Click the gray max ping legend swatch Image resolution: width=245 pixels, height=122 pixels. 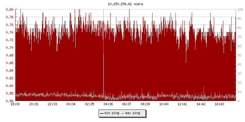(x=123, y=113)
